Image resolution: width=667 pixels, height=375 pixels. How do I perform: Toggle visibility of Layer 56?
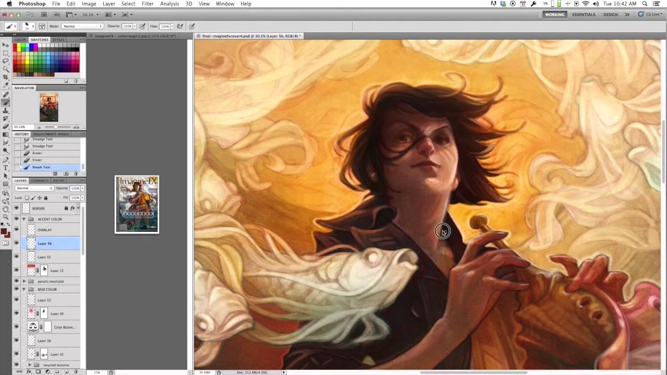coord(16,243)
